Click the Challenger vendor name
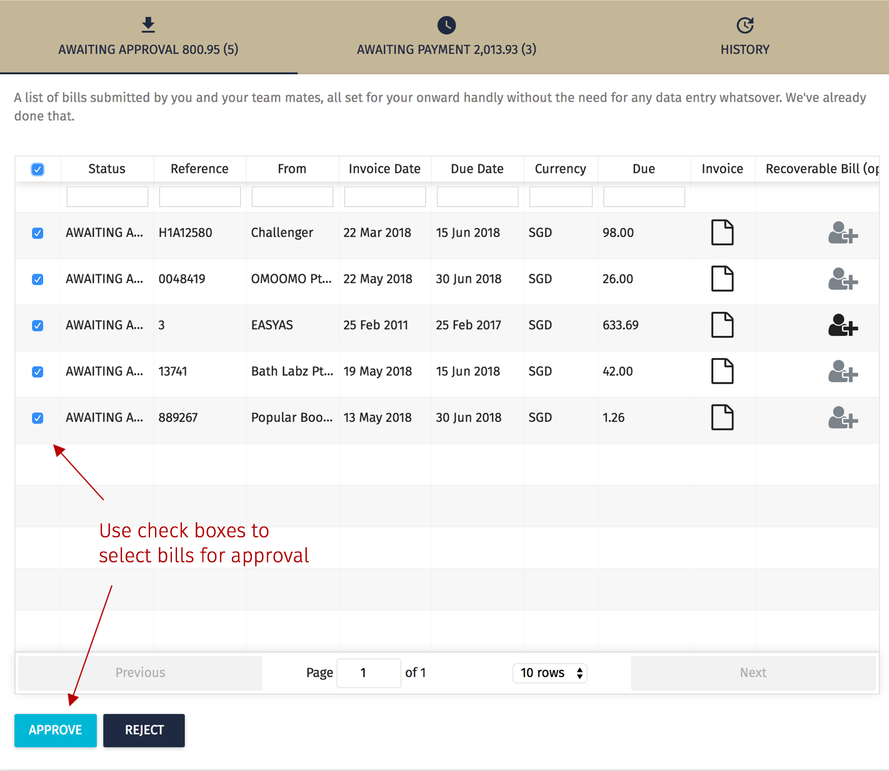Viewport: 889px width, 771px height. [x=282, y=232]
